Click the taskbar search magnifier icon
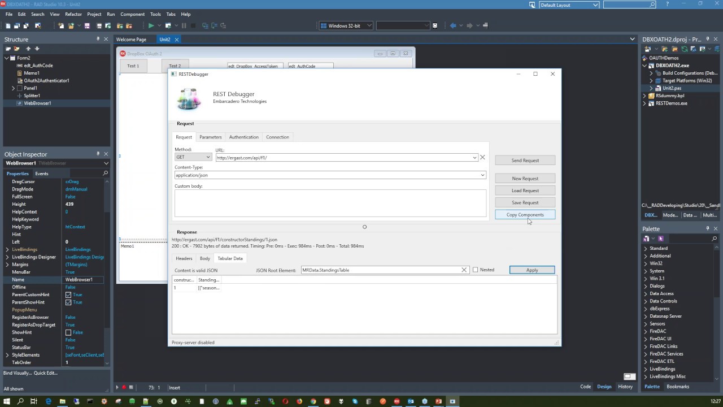Screen dimensions: 723x407 click(20, 401)
